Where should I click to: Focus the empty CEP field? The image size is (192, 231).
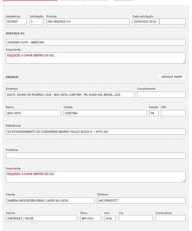pos(173,113)
